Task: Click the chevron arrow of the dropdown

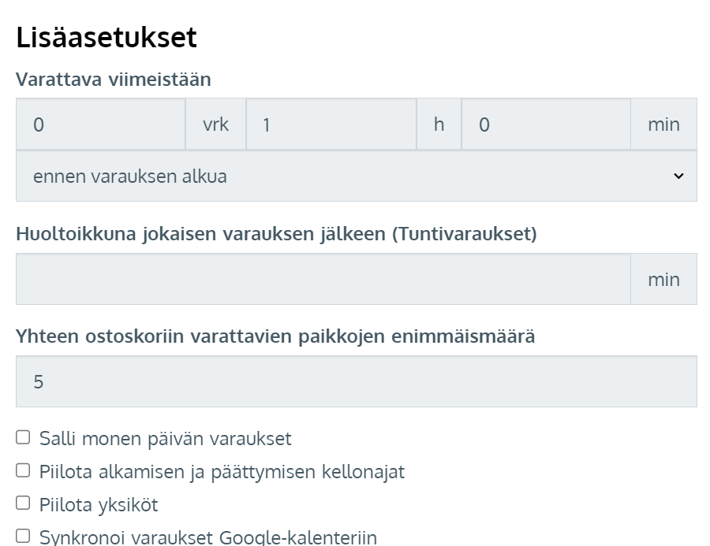Action: pyautogui.click(x=678, y=176)
